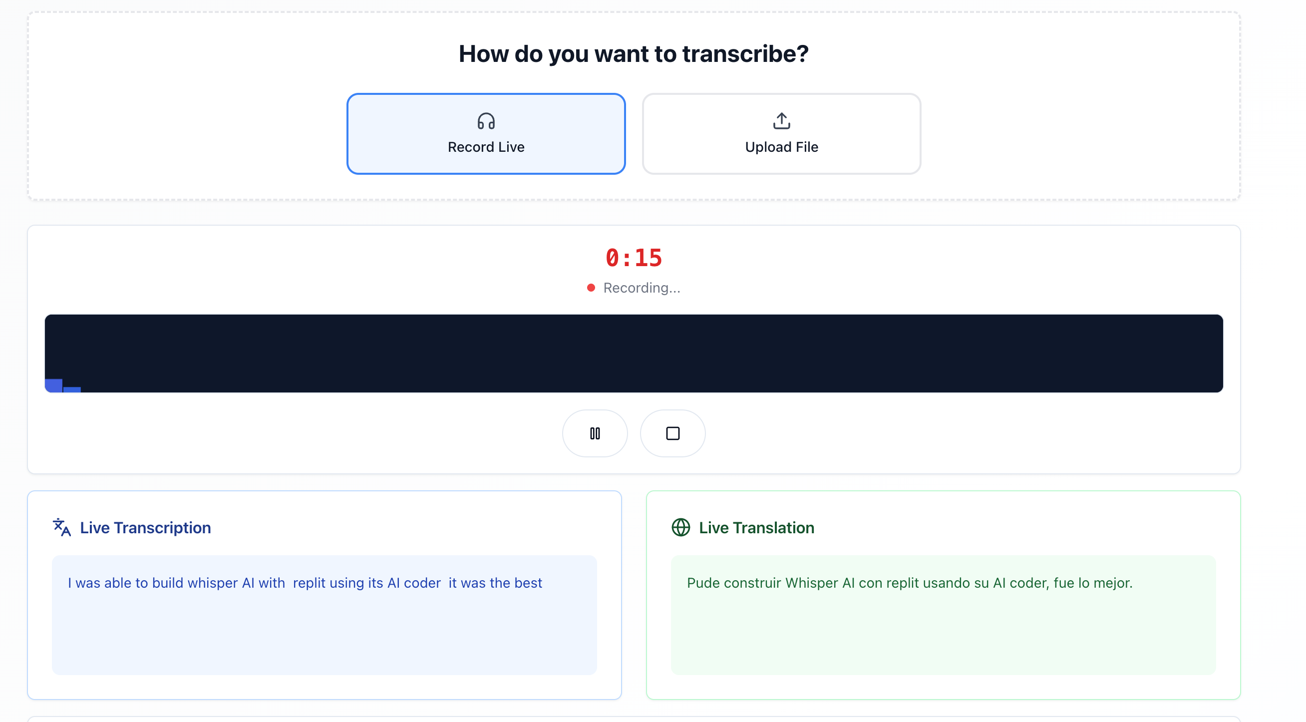Screen dimensions: 1306x722
Task: Click the translate icon beside Live Transcription
Action: coord(62,527)
